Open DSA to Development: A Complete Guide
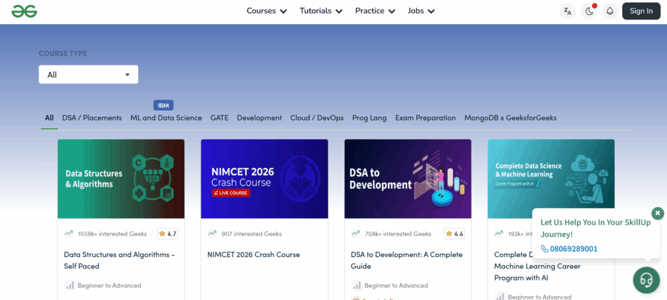 [x=406, y=260]
